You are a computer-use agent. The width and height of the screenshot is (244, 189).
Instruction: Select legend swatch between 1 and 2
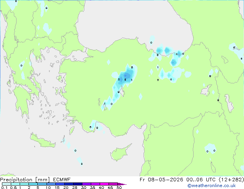(24, 184)
